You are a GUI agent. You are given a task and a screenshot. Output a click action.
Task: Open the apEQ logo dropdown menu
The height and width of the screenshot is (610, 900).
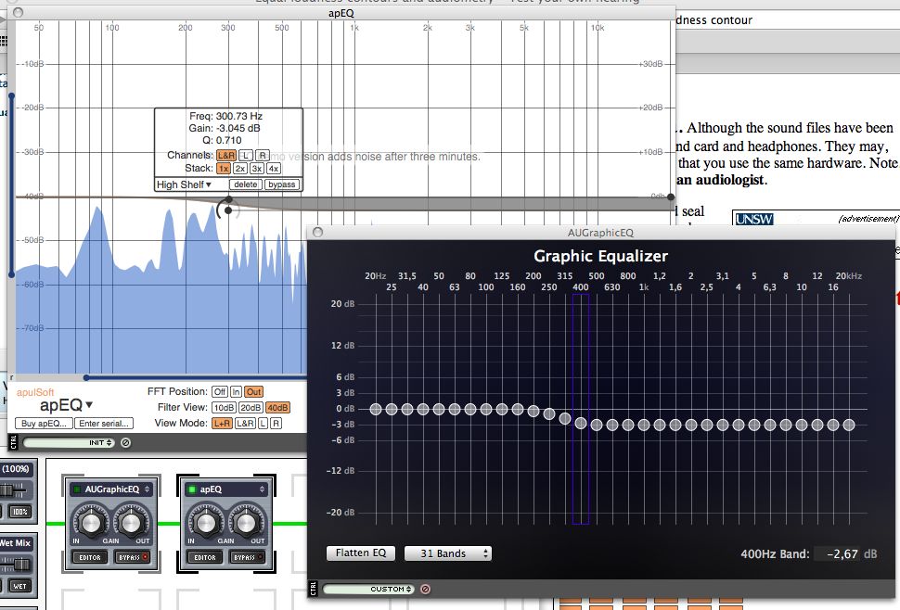click(66, 405)
